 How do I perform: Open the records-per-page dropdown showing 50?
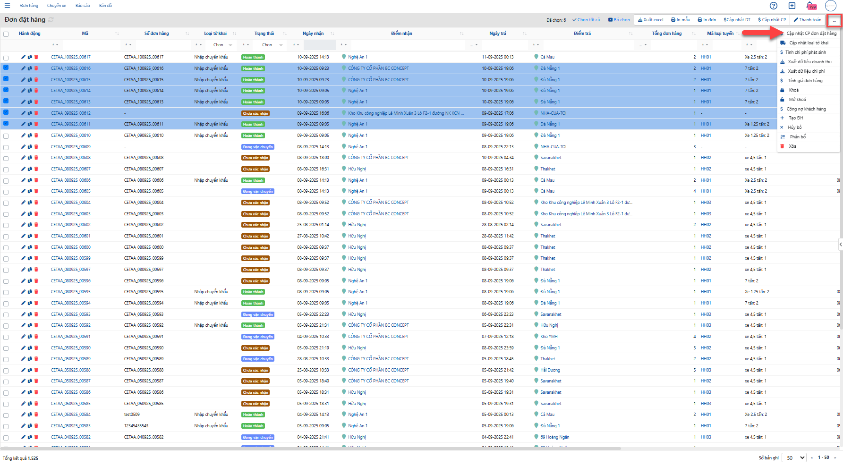click(x=794, y=458)
